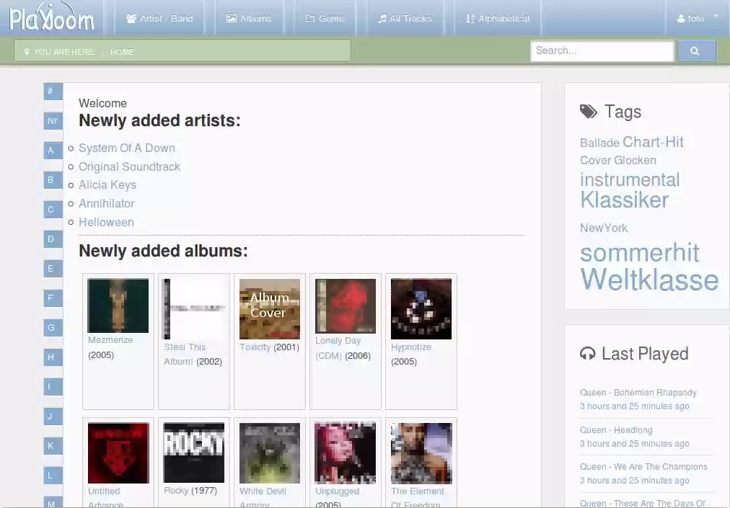Open the Lonely Day (CDM) title link

tap(338, 348)
